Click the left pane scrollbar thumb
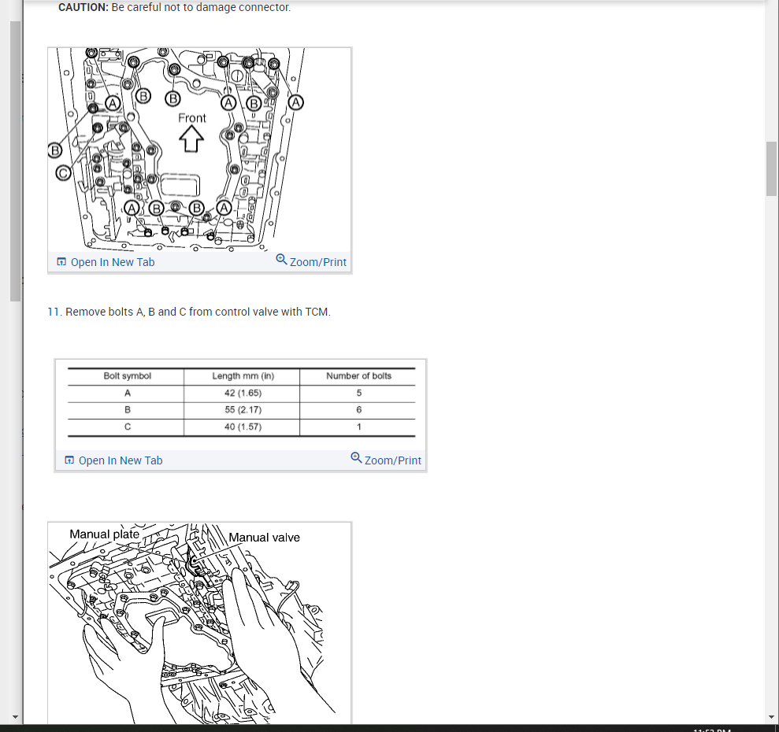 pyautogui.click(x=15, y=161)
